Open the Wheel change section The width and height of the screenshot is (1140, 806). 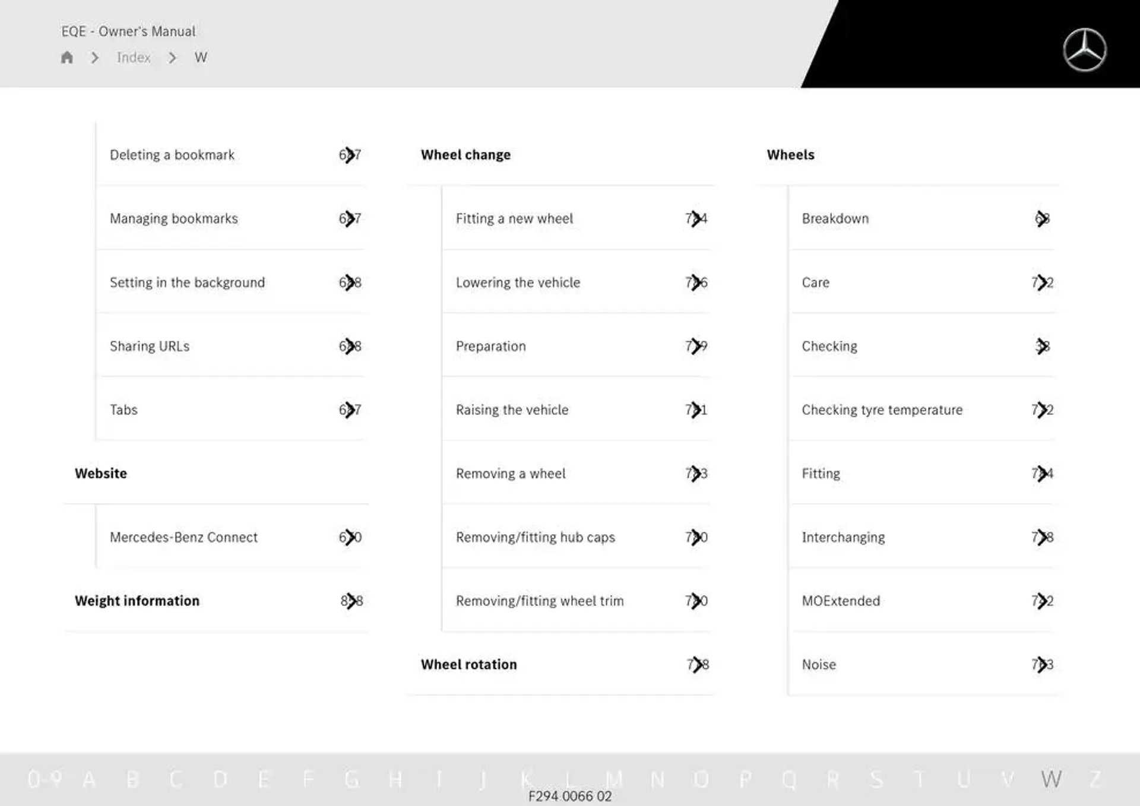(x=465, y=154)
